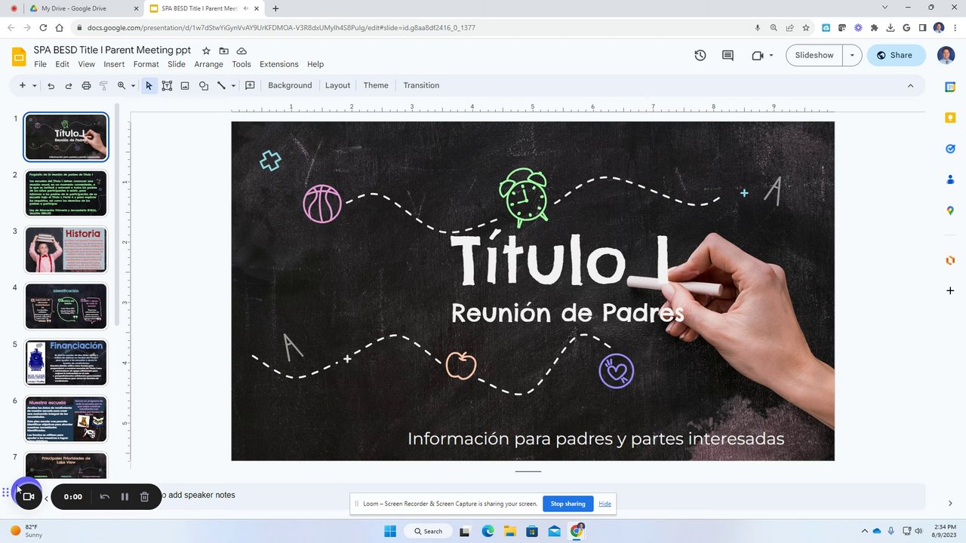
Task: Open the Format menu
Action: click(x=146, y=64)
